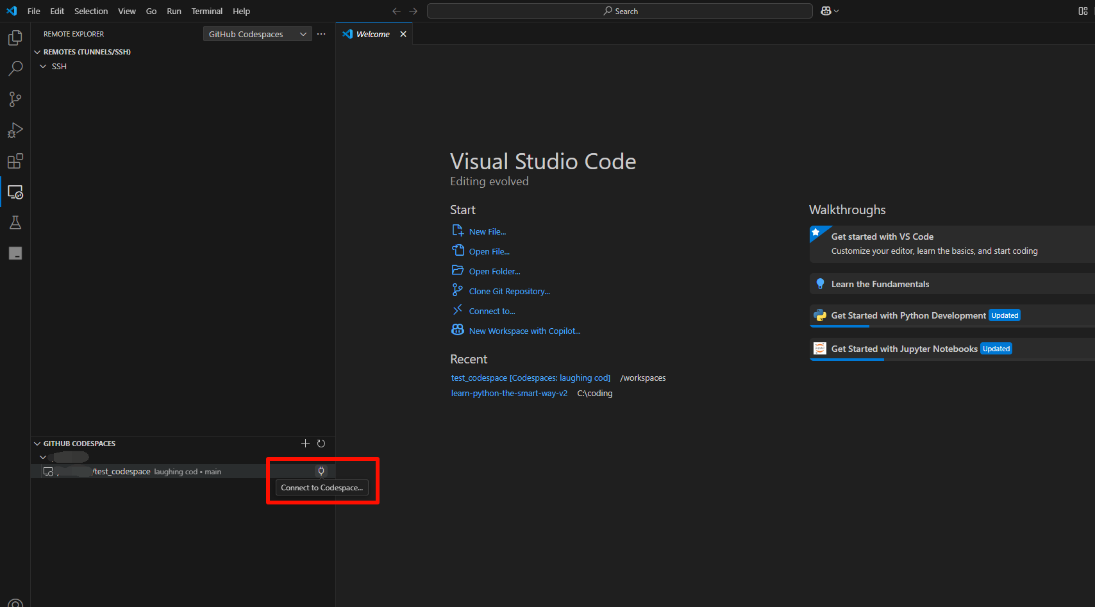Click the codespace icon beside test_codespace
Screen dimensions: 1095x607
click(48, 472)
